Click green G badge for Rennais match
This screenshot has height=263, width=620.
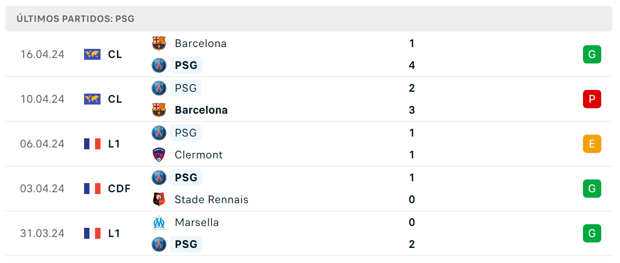pos(592,189)
